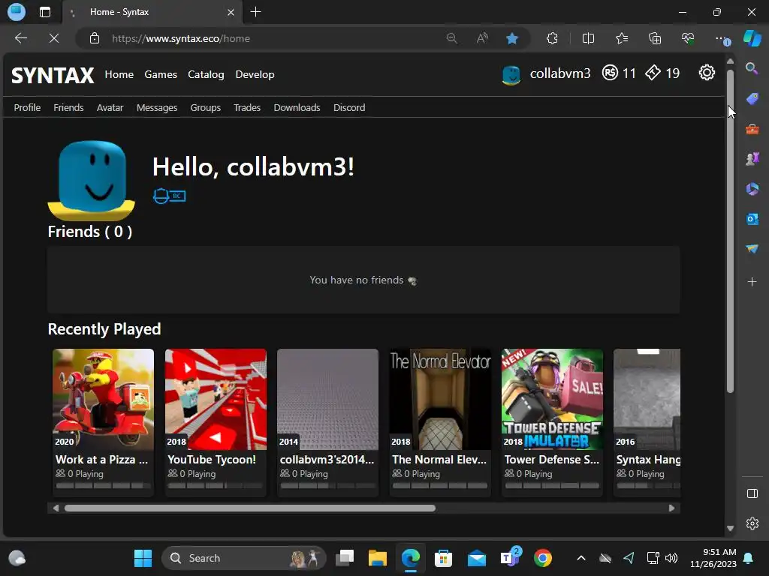Open Games in the top navigation
The height and width of the screenshot is (576, 769).
coord(161,74)
